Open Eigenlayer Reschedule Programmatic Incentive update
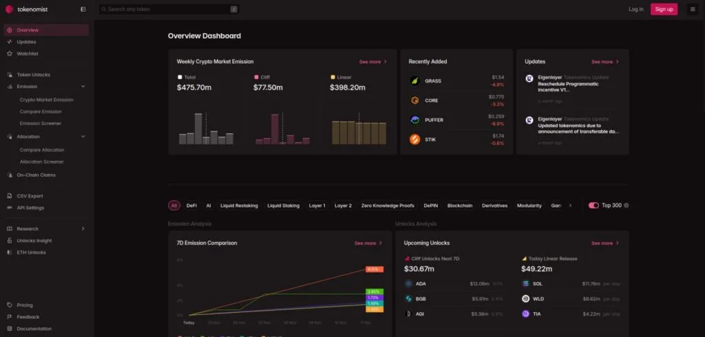This screenshot has width=705, height=337. (572, 89)
